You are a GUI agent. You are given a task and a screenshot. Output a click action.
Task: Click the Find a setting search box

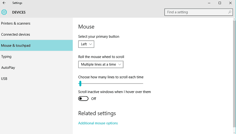coord(196,12)
